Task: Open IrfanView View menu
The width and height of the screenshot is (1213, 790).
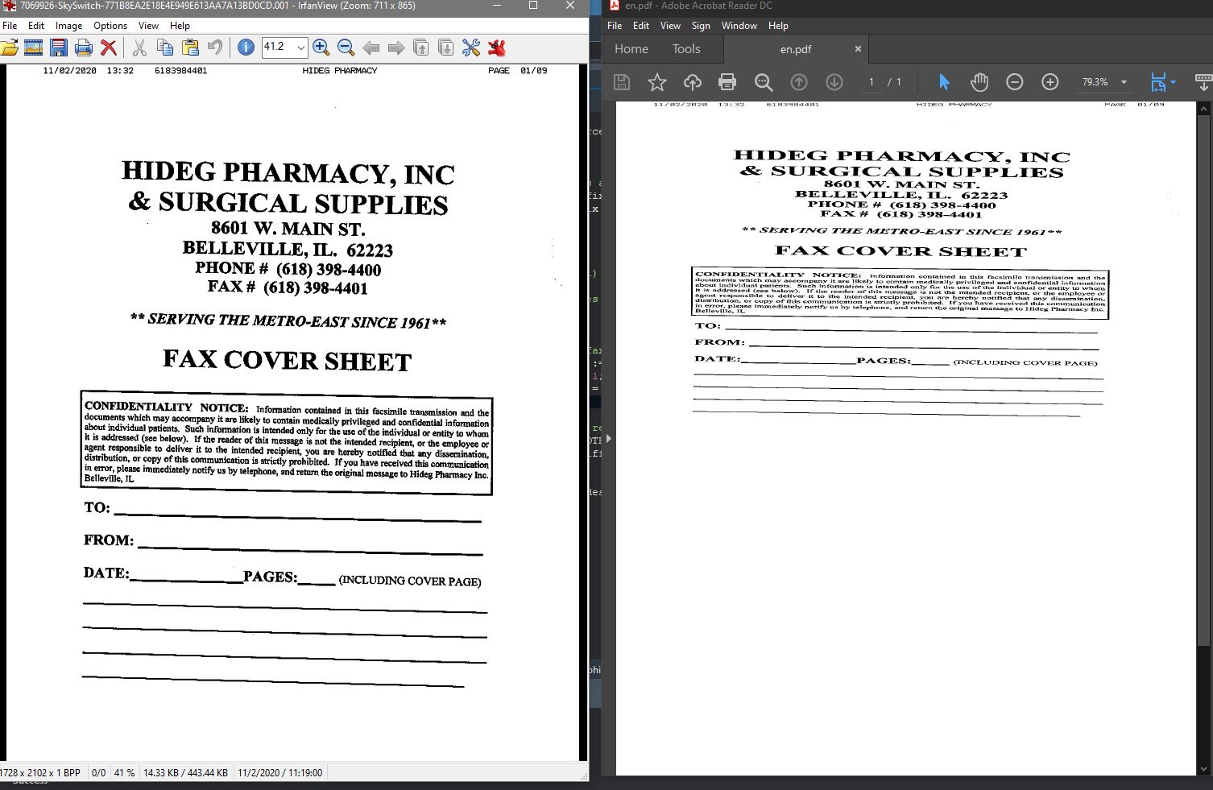Action: coord(148,26)
